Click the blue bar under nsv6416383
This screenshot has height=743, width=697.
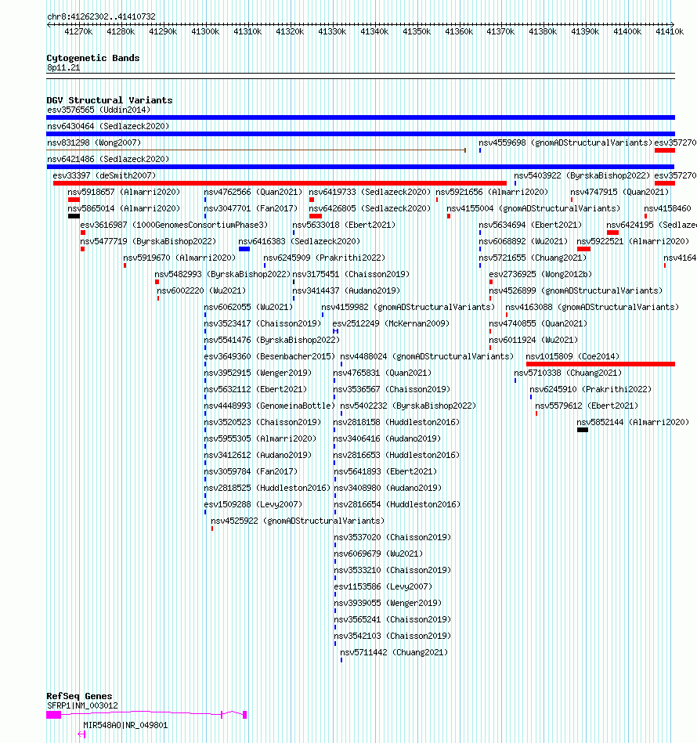coord(244,249)
